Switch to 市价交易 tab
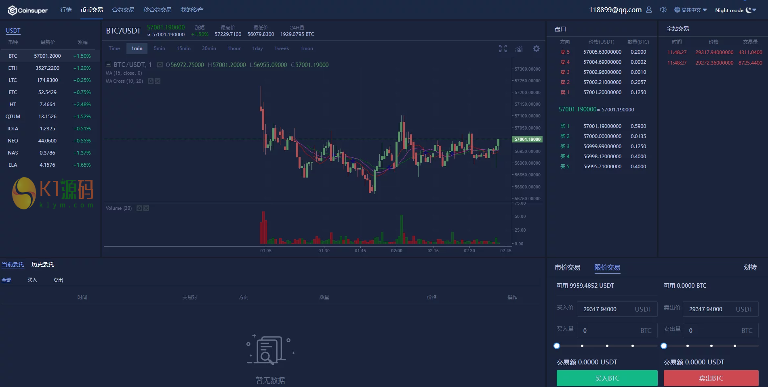Viewport: 768px width, 387px height. click(x=567, y=268)
